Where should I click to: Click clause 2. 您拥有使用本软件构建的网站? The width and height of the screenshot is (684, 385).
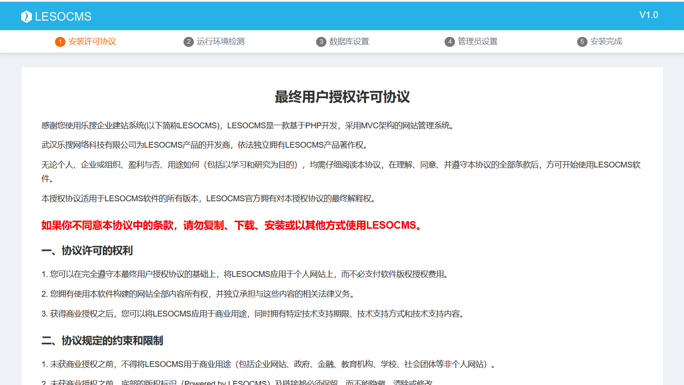click(x=199, y=294)
